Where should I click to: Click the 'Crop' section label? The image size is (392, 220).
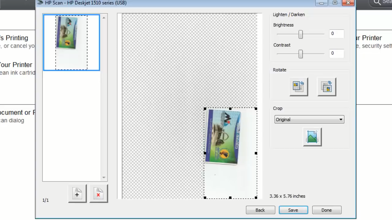[277, 108]
